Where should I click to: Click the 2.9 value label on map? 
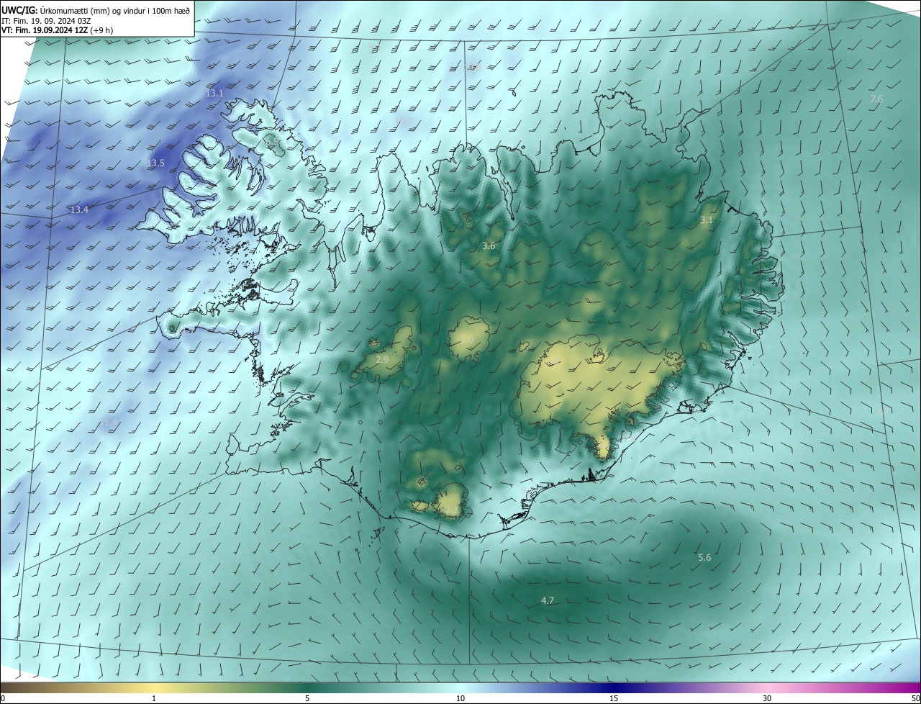(x=382, y=359)
